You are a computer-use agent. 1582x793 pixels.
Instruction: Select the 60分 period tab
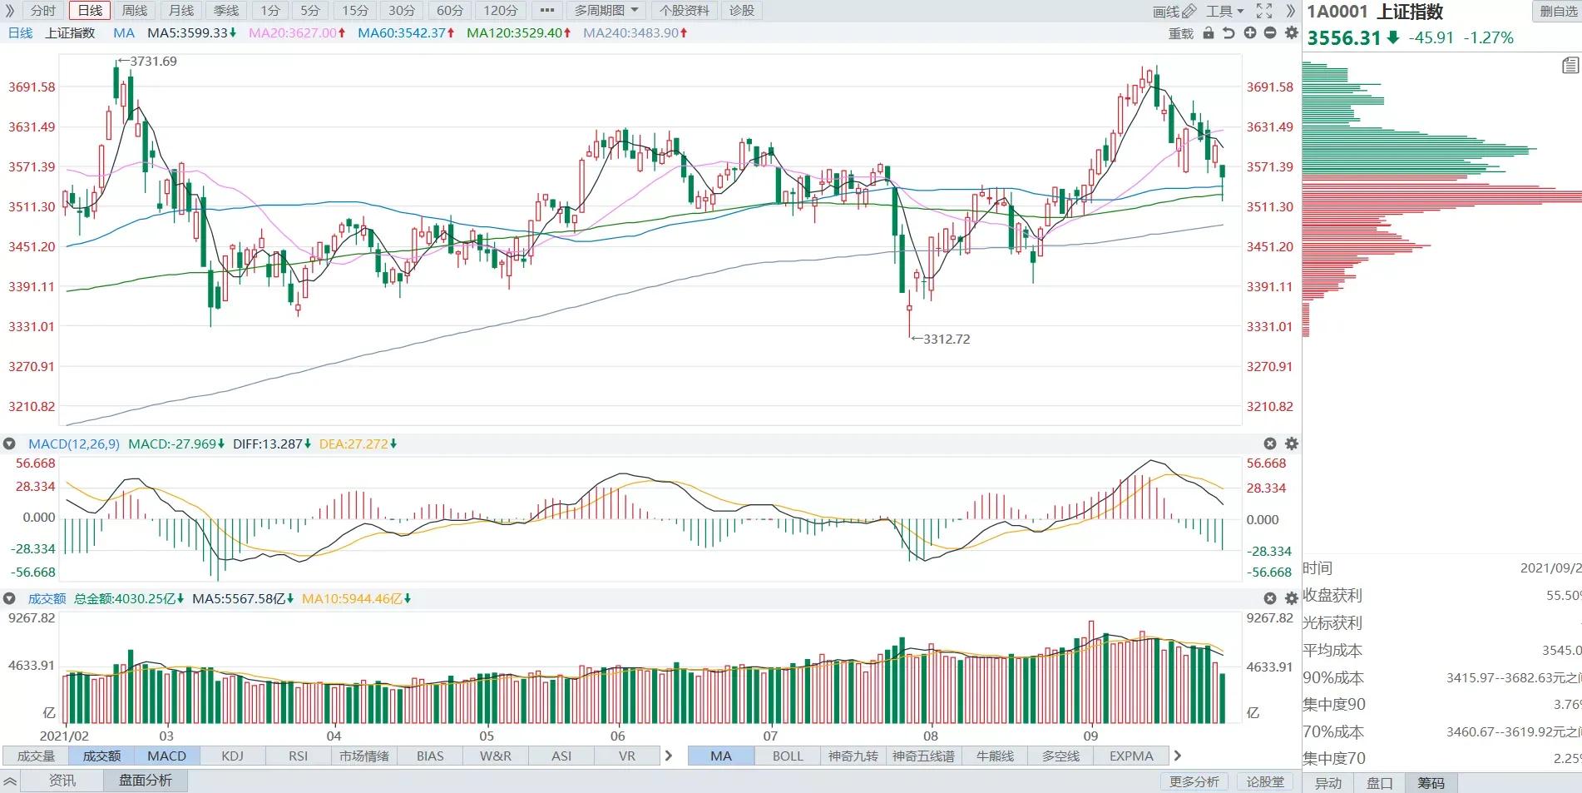tap(450, 11)
